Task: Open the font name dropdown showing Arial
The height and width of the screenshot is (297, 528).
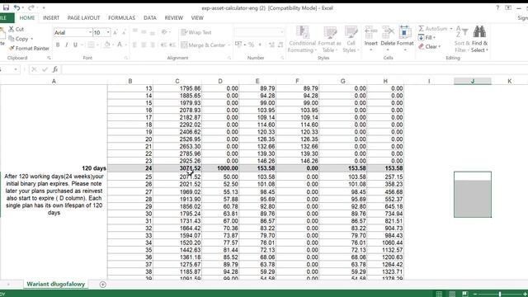Action: (x=90, y=32)
